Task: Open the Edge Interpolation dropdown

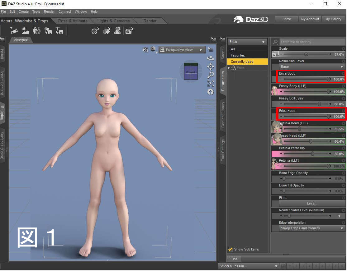Action: click(x=312, y=228)
